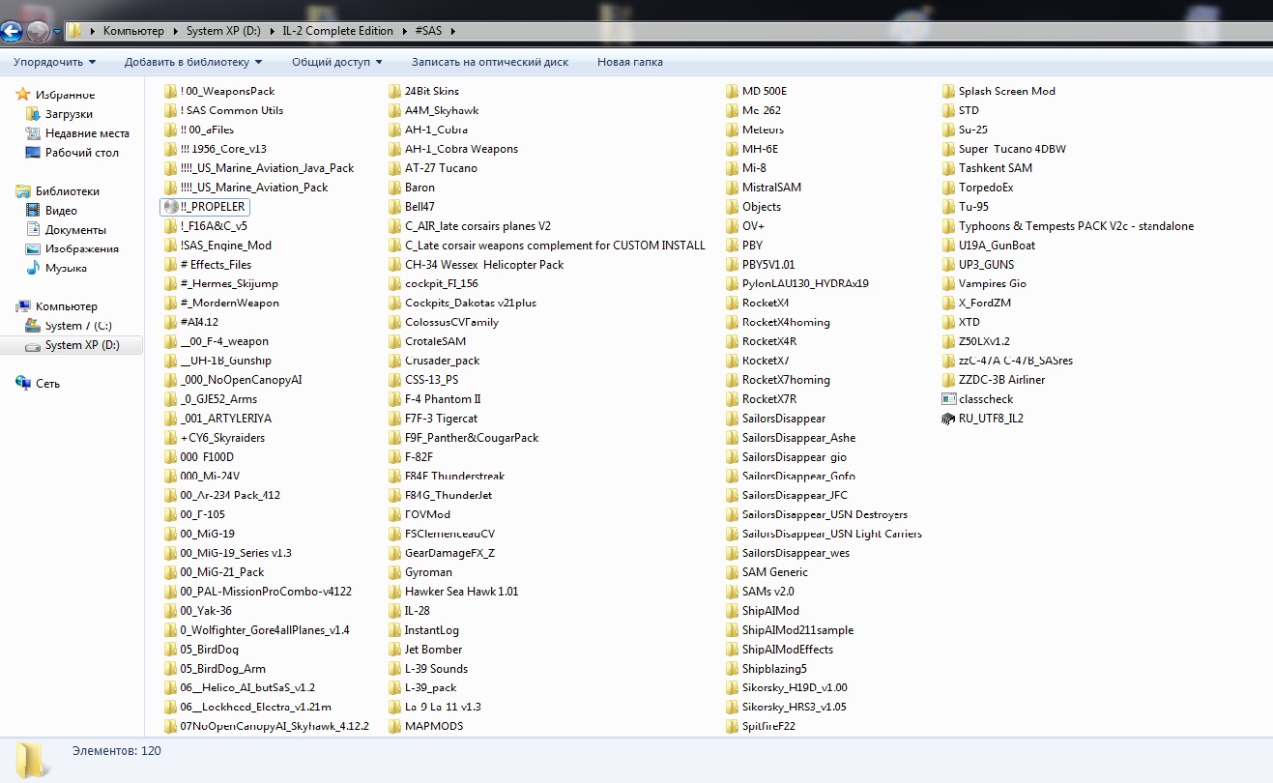Select the ZZDC-3B Airliner folder name
Screen dimensions: 1273x783
[x=1002, y=380]
